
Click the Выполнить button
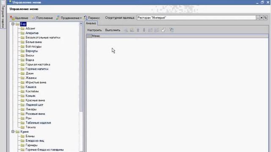(113, 30)
